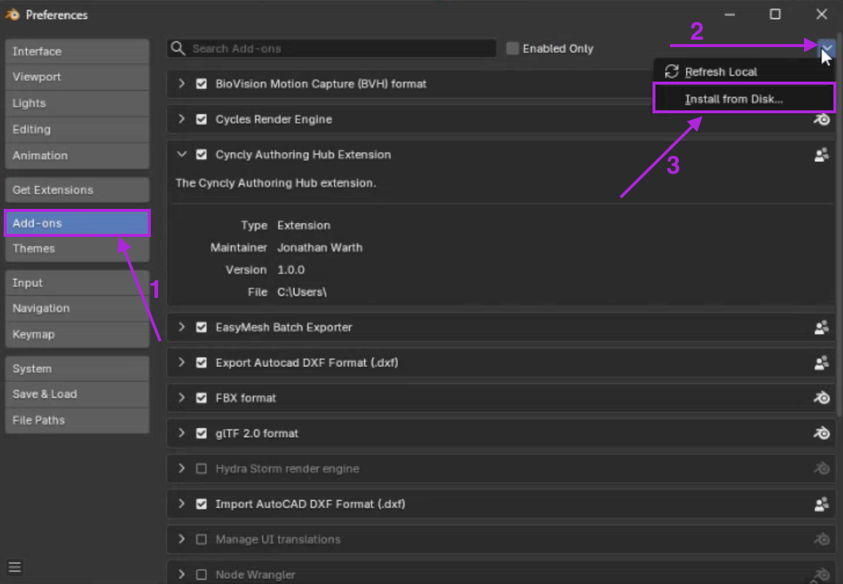Image resolution: width=843 pixels, height=584 pixels.
Task: Enable Manage UI translations add-on
Action: pos(201,539)
